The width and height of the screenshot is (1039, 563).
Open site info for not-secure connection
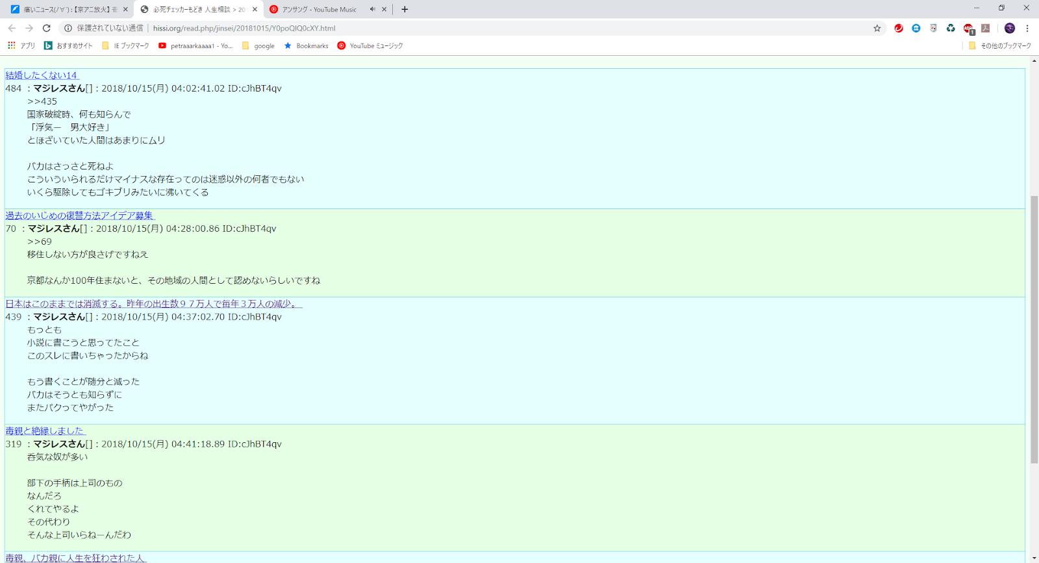tap(68, 28)
